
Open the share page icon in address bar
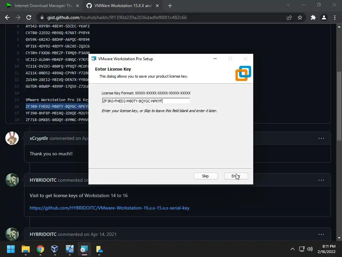pos(289,17)
